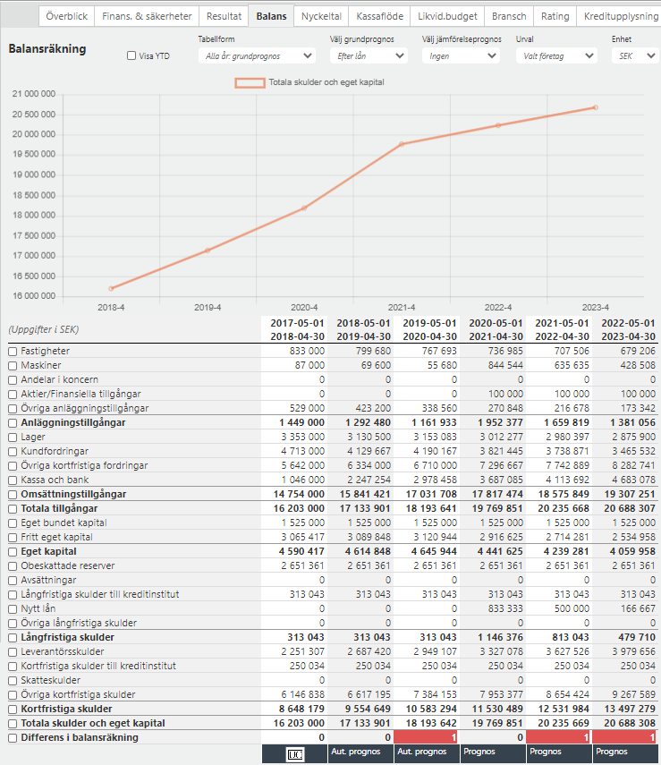Click Prognos button for 2021-04-30 column
The width and height of the screenshot is (661, 765).
click(x=493, y=753)
